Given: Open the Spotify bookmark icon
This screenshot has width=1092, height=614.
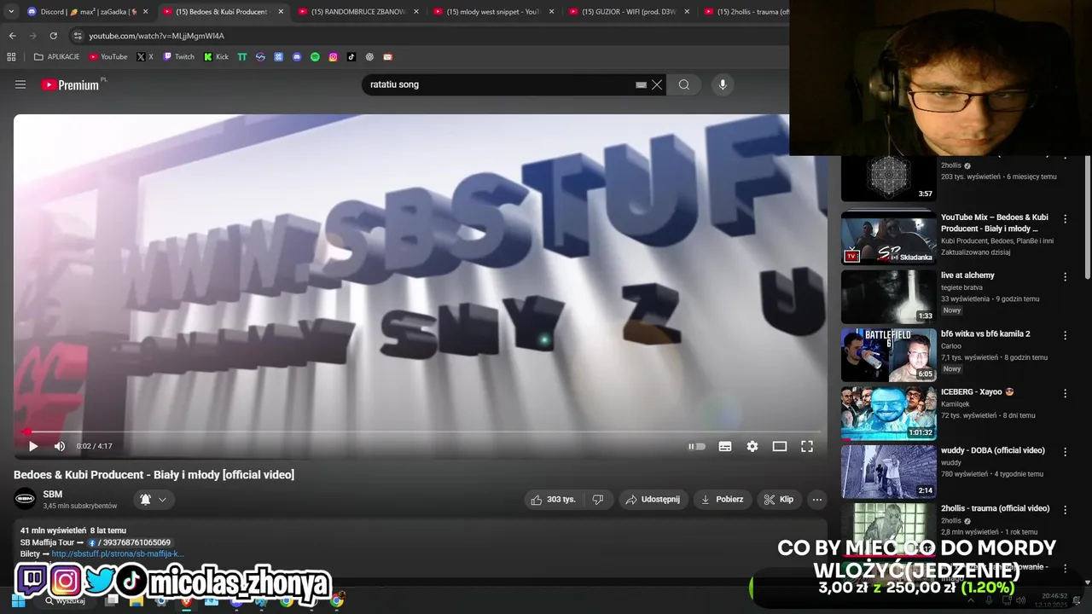Looking at the screenshot, I should coord(315,57).
